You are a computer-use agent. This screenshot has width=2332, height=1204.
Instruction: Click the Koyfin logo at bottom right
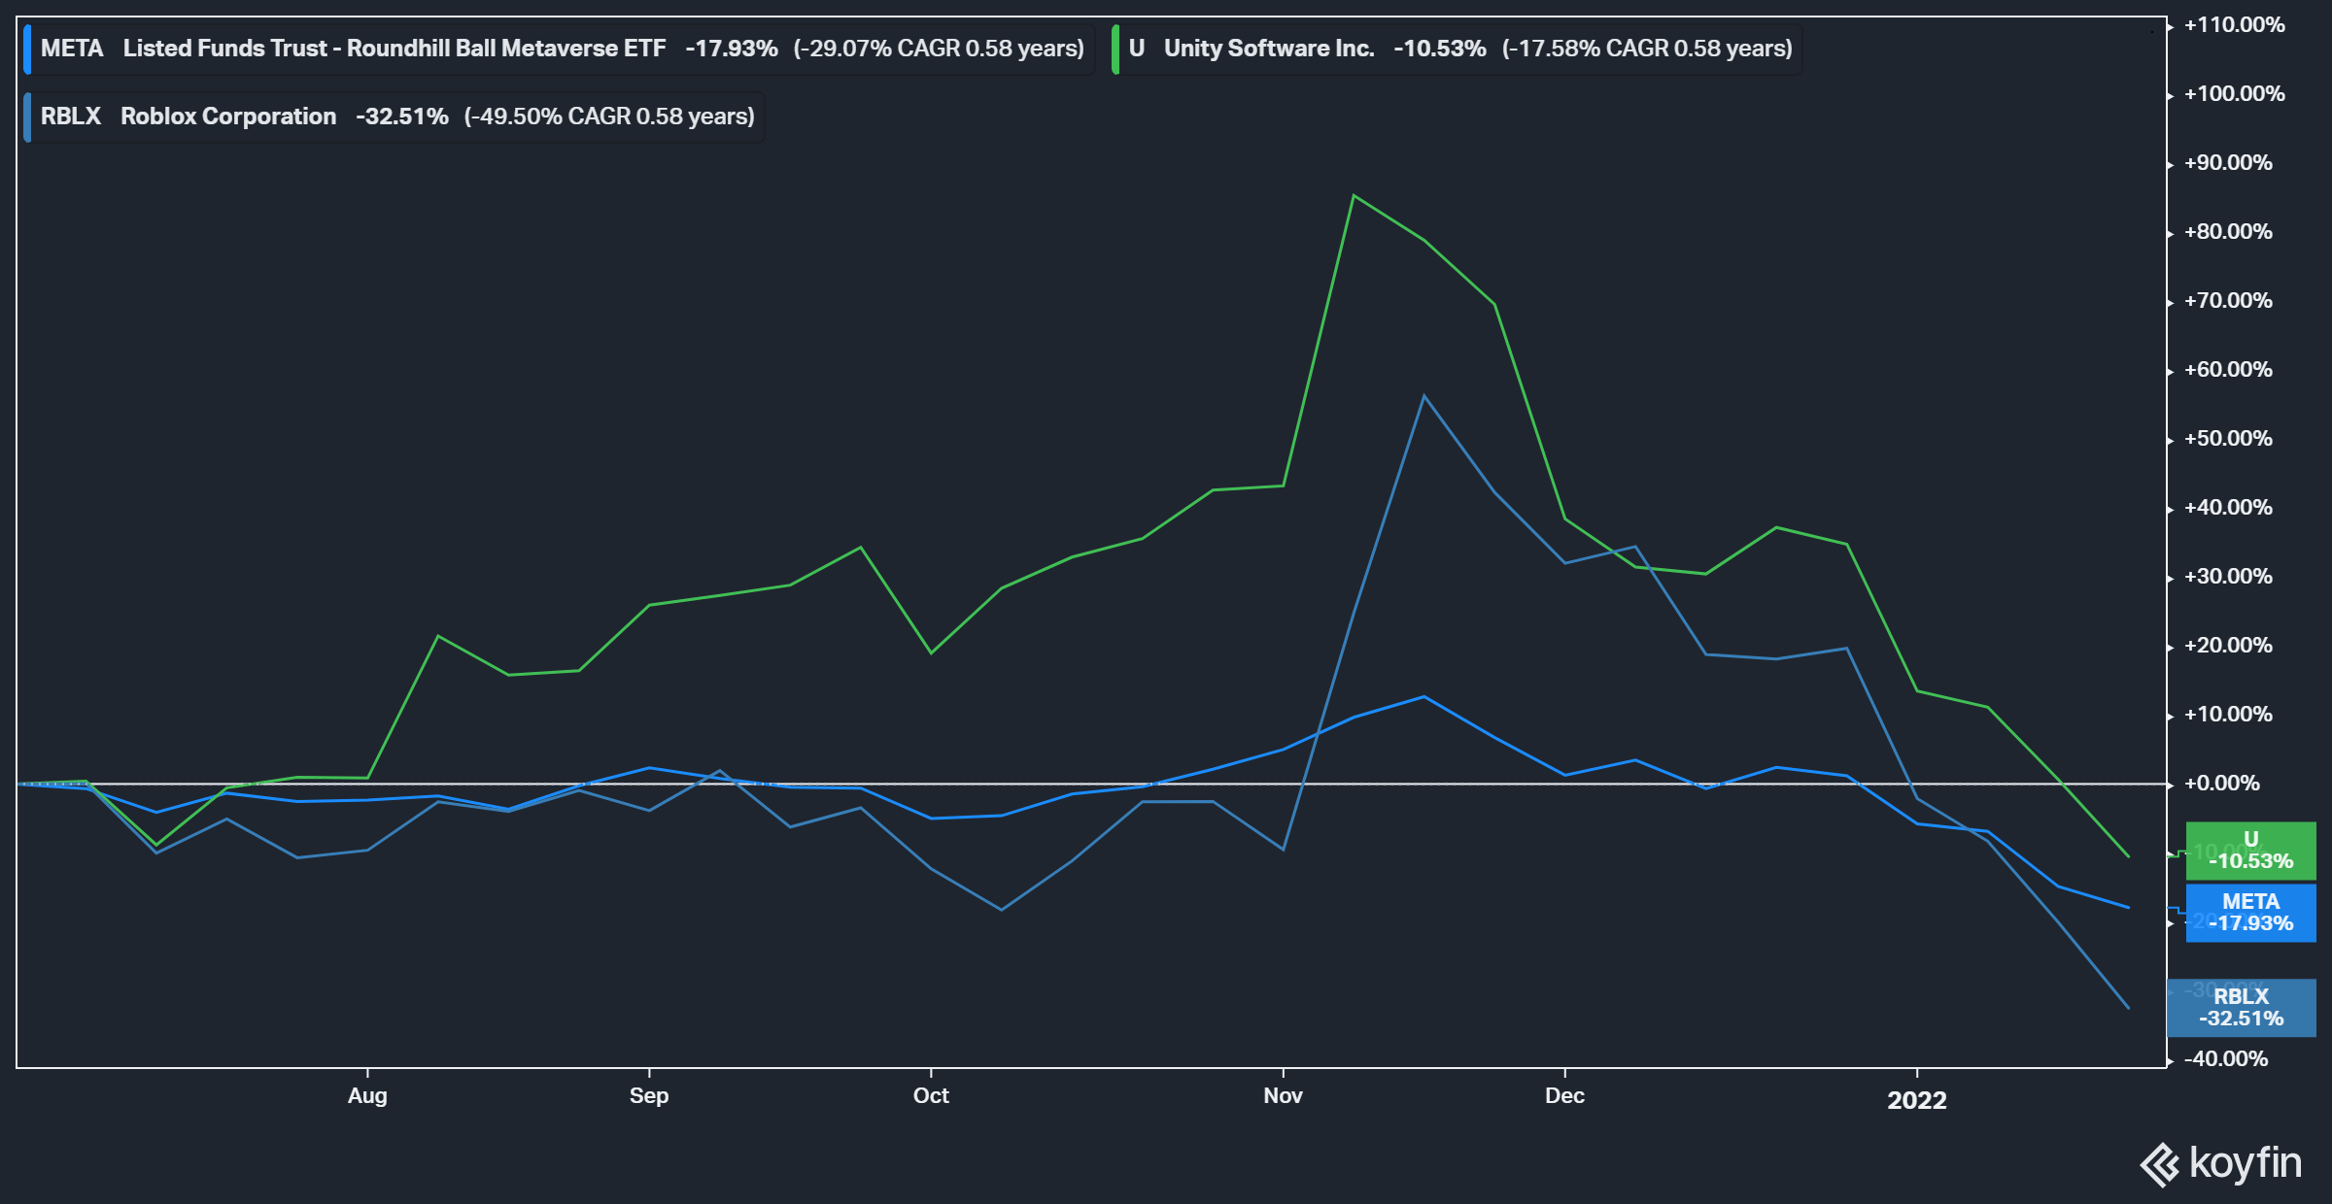(x=2225, y=1161)
